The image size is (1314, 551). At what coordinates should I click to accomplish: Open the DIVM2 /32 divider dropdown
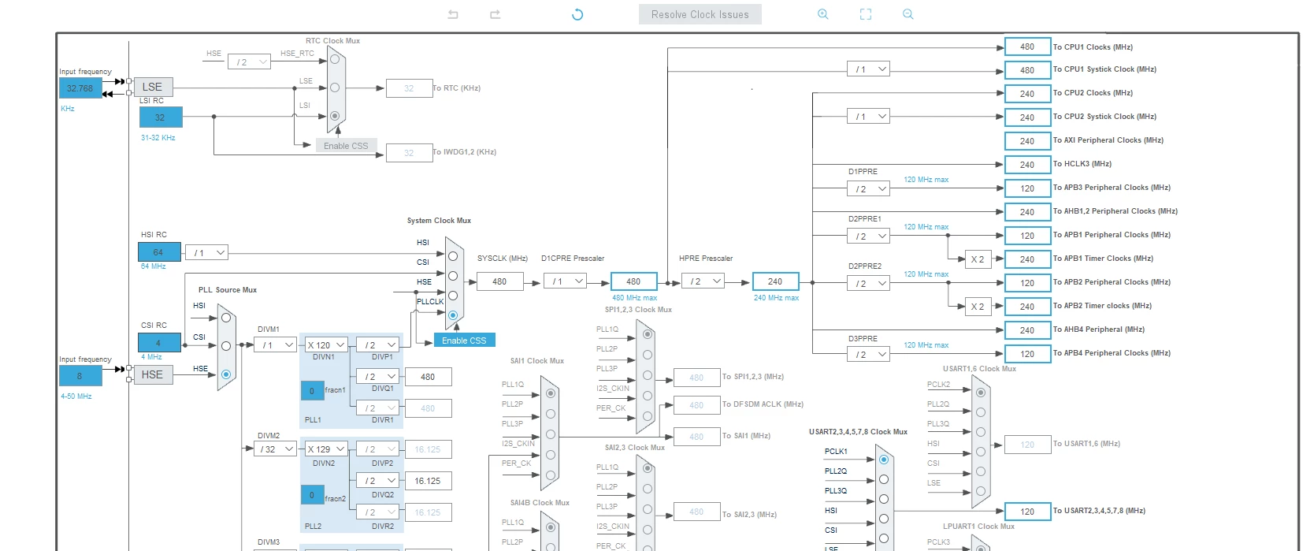[275, 449]
